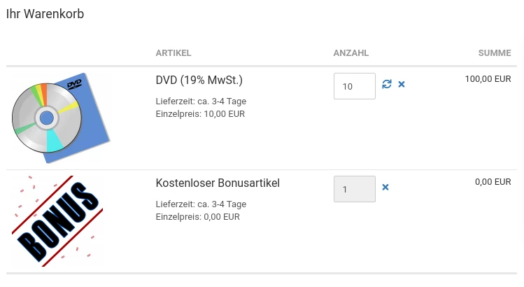Click the ARTIKEL column header
Image resolution: width=524 pixels, height=287 pixels.
[174, 53]
